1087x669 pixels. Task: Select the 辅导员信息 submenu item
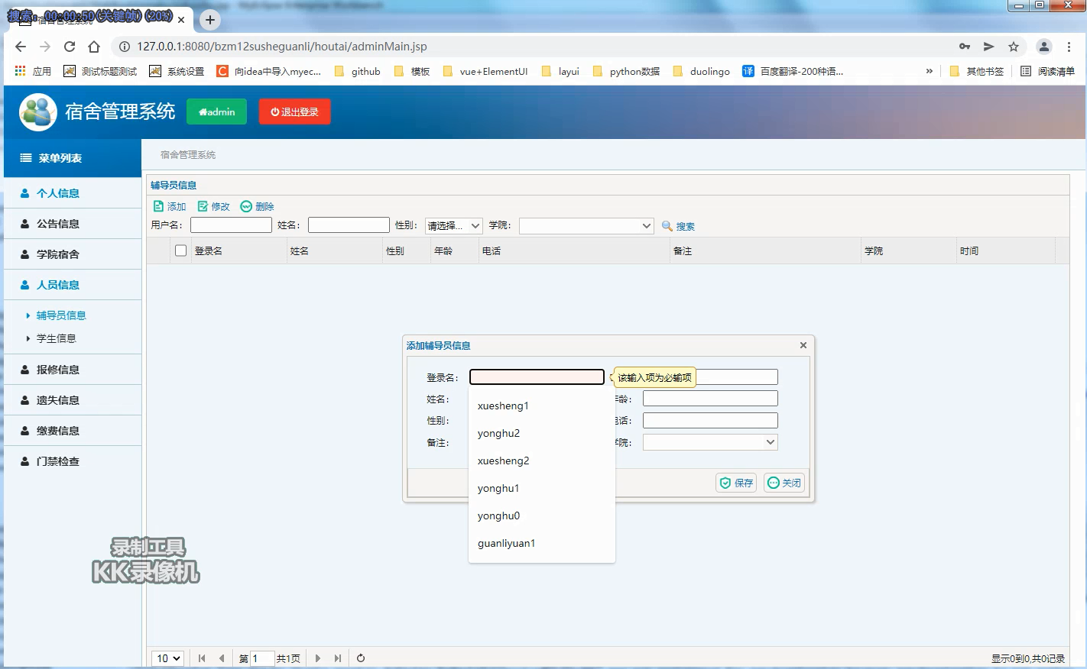61,315
